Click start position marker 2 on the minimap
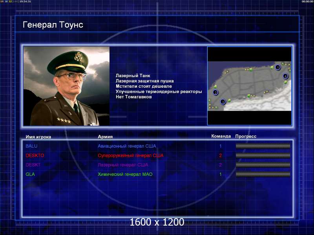 (215, 92)
